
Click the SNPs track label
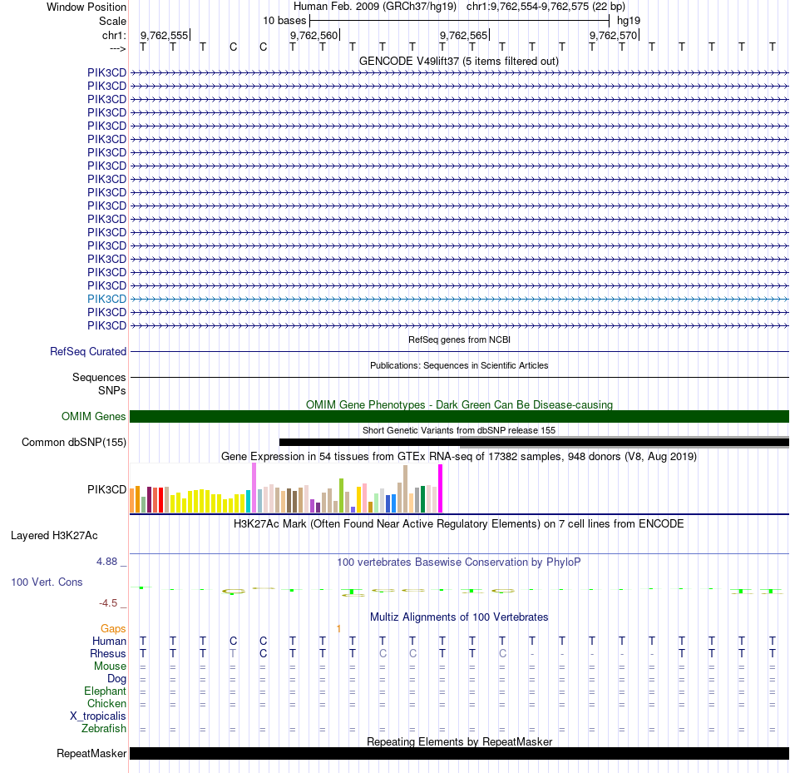point(112,391)
